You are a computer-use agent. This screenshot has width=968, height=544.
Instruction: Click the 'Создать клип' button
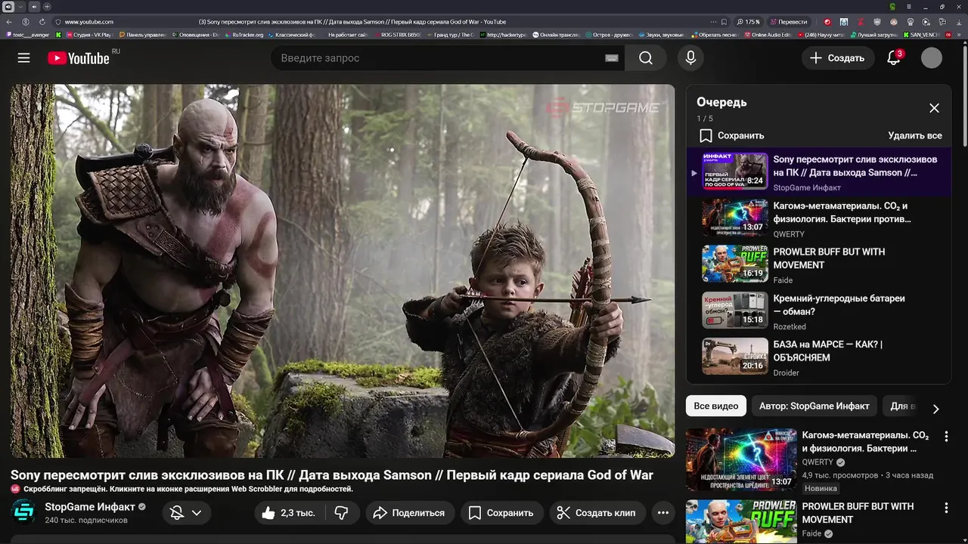[597, 513]
